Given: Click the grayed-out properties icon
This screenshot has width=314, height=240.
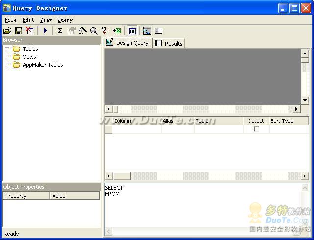Looking at the screenshot, I should tap(71, 31).
